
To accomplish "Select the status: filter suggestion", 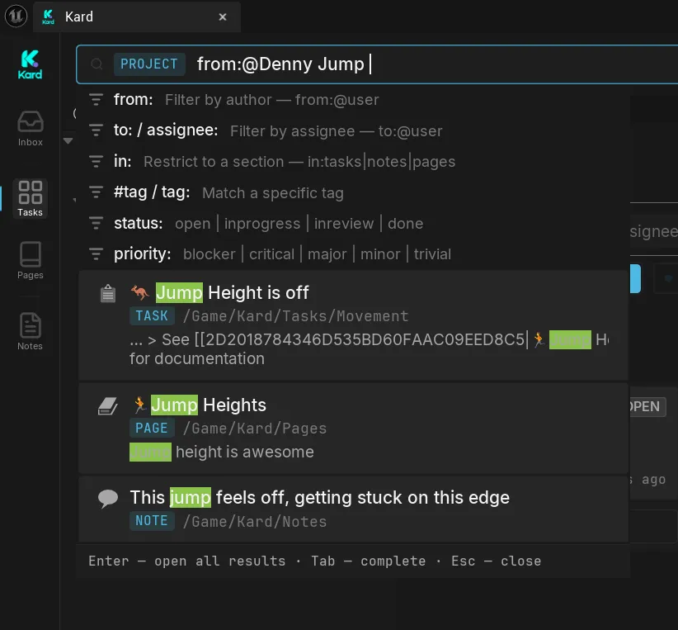I will 354,224.
